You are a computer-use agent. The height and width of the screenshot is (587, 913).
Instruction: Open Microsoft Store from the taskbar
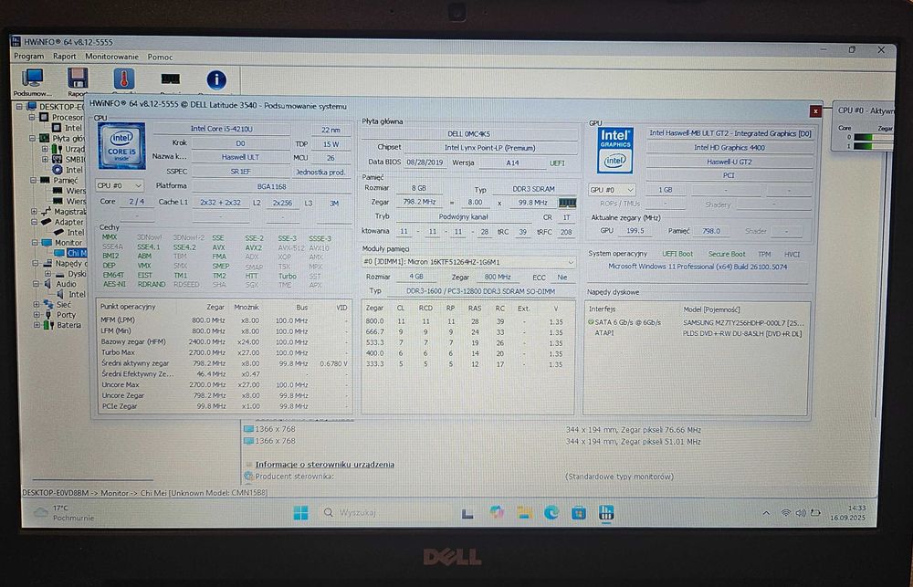(x=579, y=513)
